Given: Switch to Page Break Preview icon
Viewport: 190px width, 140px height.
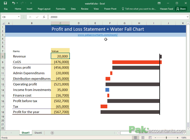Looking at the screenshot, I should (150, 138).
